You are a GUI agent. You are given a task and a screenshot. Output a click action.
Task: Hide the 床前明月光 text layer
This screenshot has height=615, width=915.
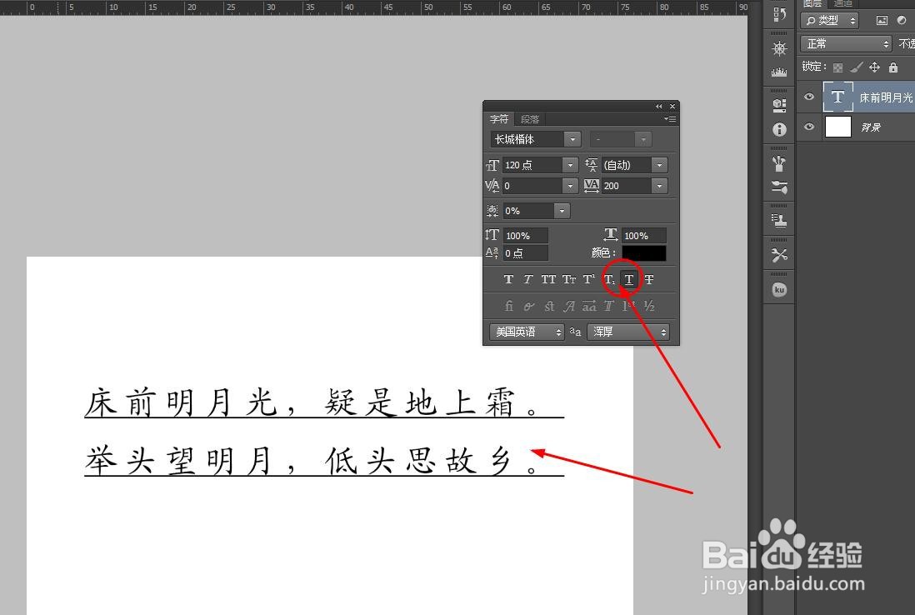pyautogui.click(x=808, y=97)
